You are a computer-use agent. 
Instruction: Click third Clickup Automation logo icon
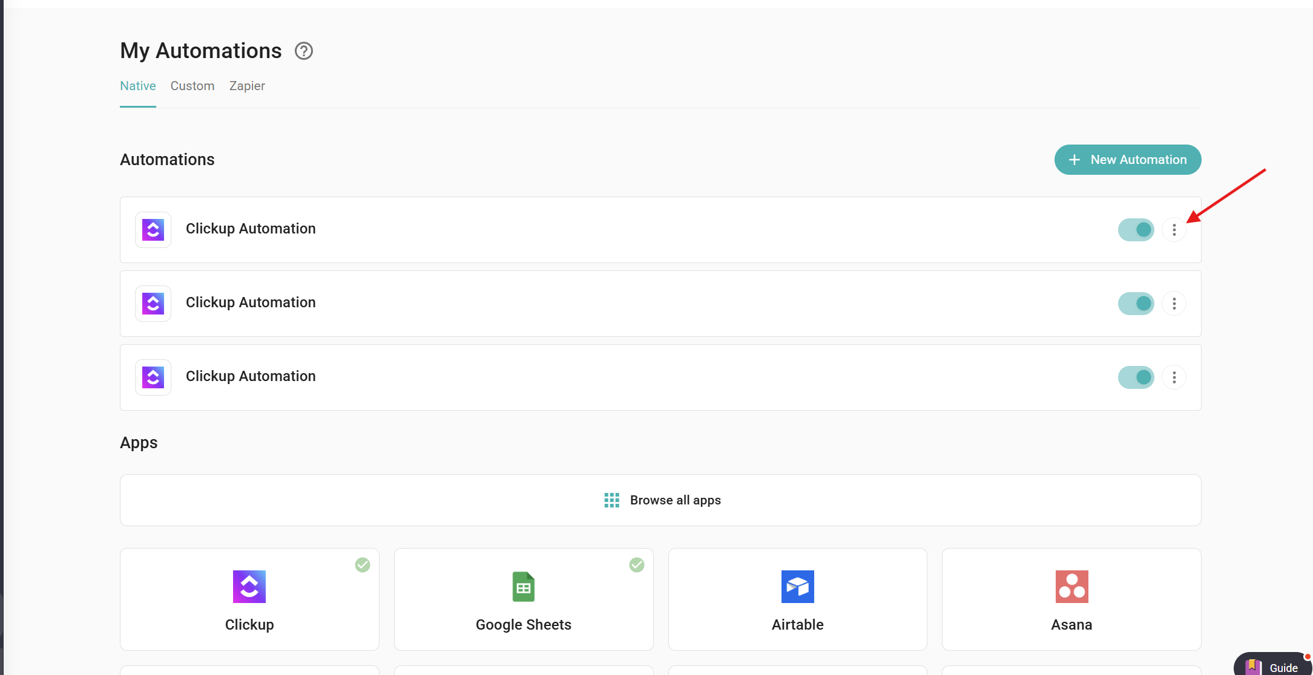click(x=153, y=377)
